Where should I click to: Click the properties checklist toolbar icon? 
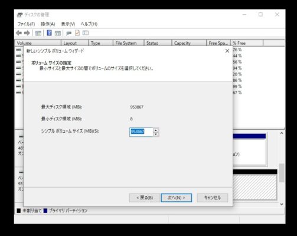(x=77, y=33)
